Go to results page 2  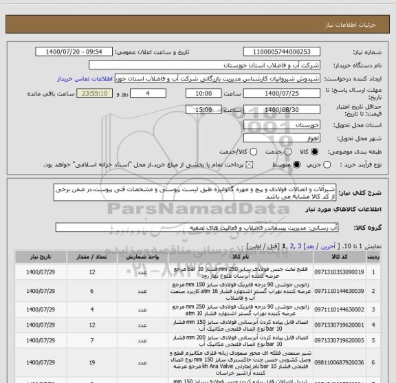[291, 246]
